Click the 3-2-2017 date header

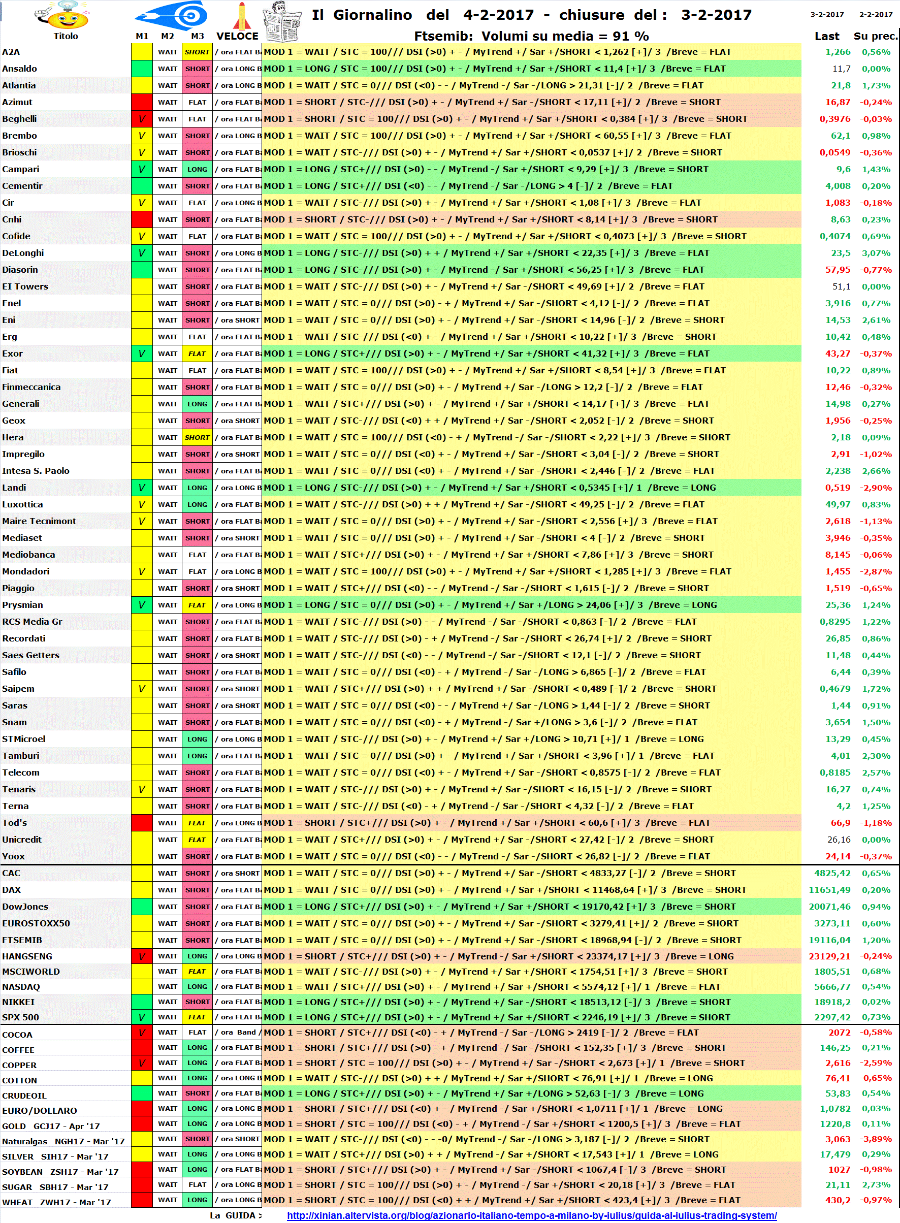tap(827, 15)
